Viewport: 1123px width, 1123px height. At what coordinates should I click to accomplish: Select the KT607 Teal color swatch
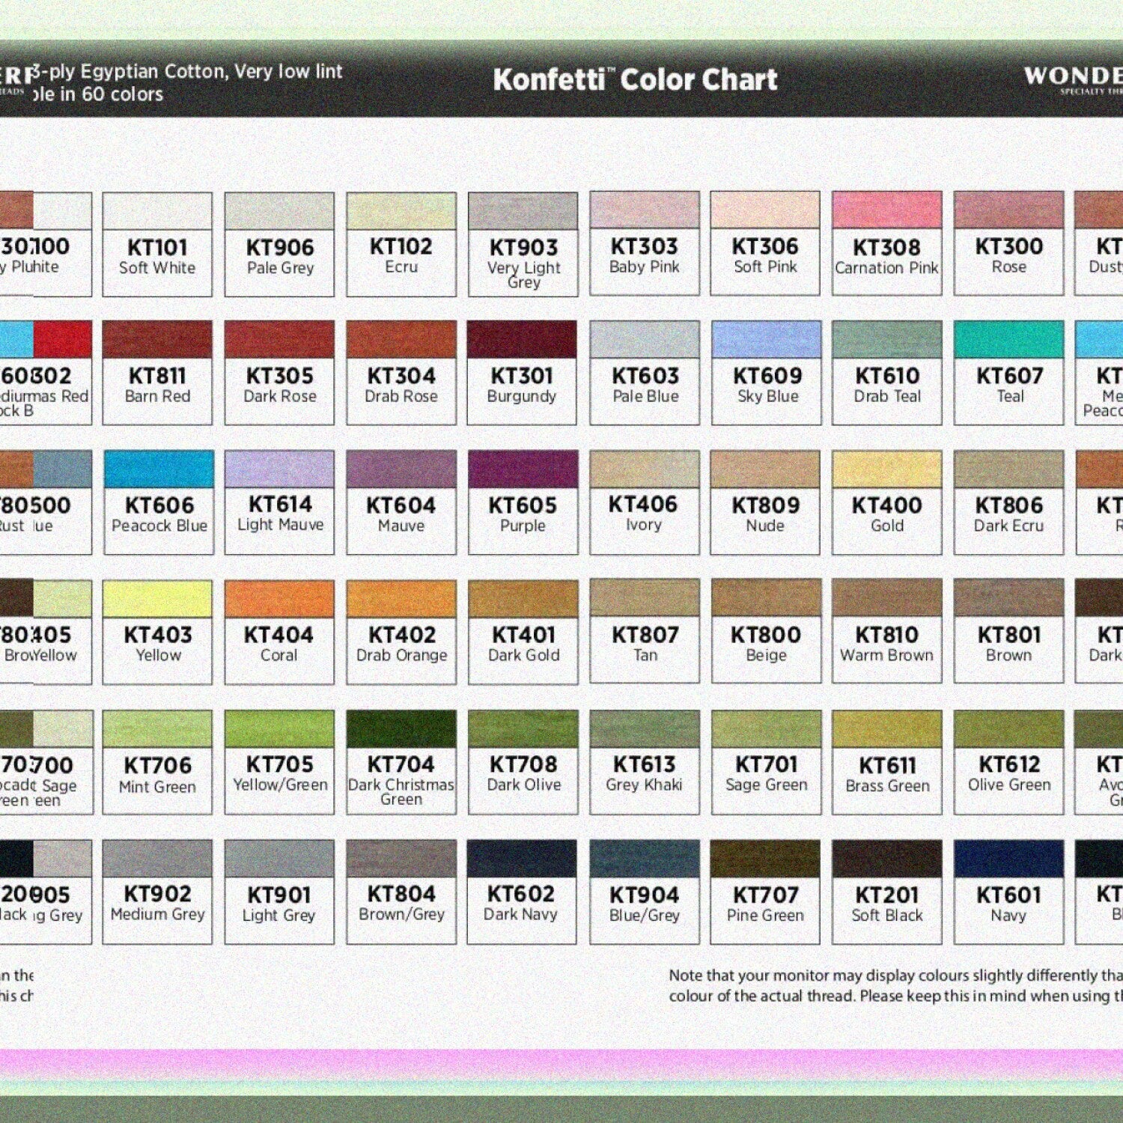click(x=1008, y=340)
